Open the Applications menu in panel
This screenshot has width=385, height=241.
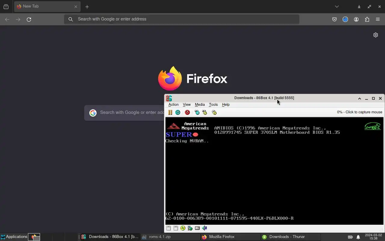coord(14,237)
